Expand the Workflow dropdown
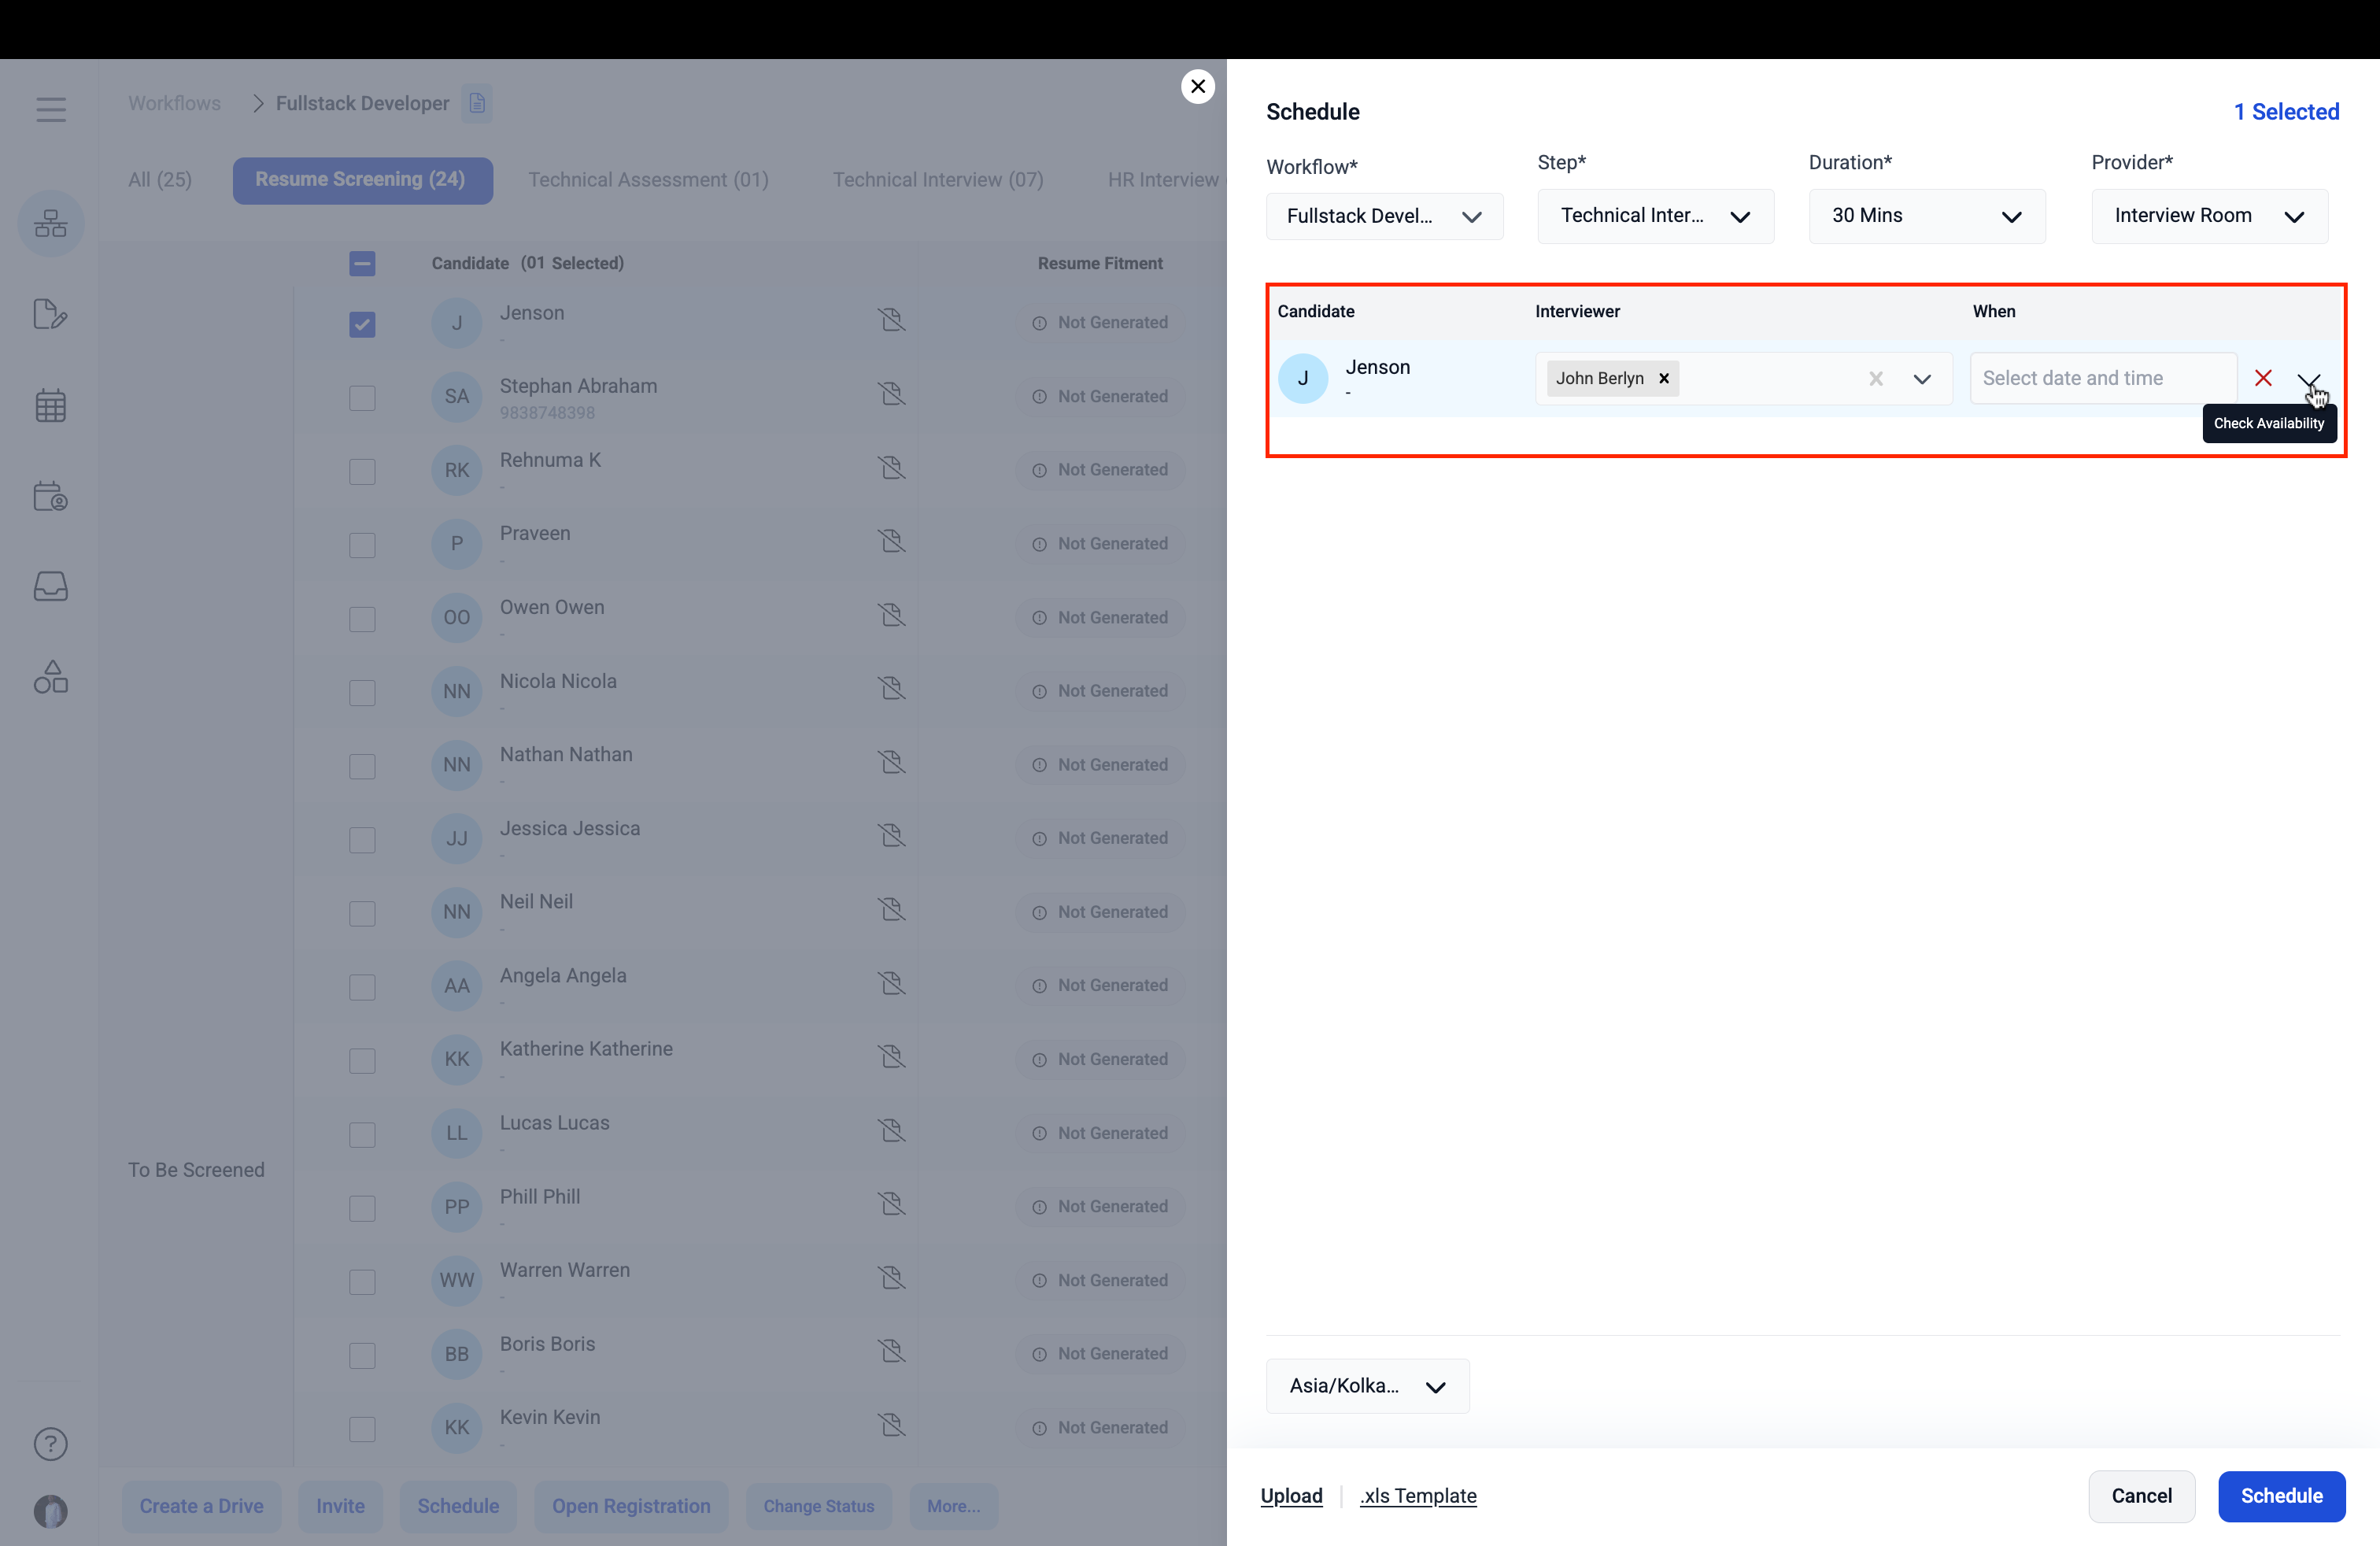The image size is (2380, 1546). click(1384, 216)
